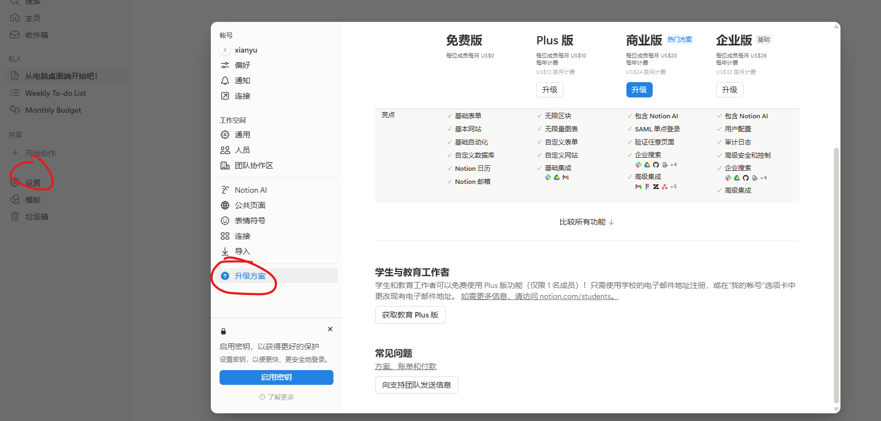Click the blue 升级 button for 商业版

pos(639,90)
